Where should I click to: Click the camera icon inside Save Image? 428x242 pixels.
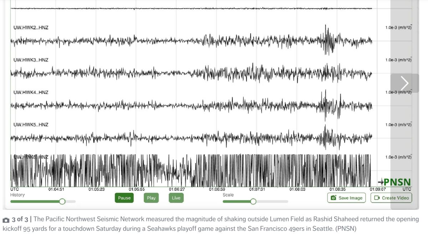click(x=333, y=198)
